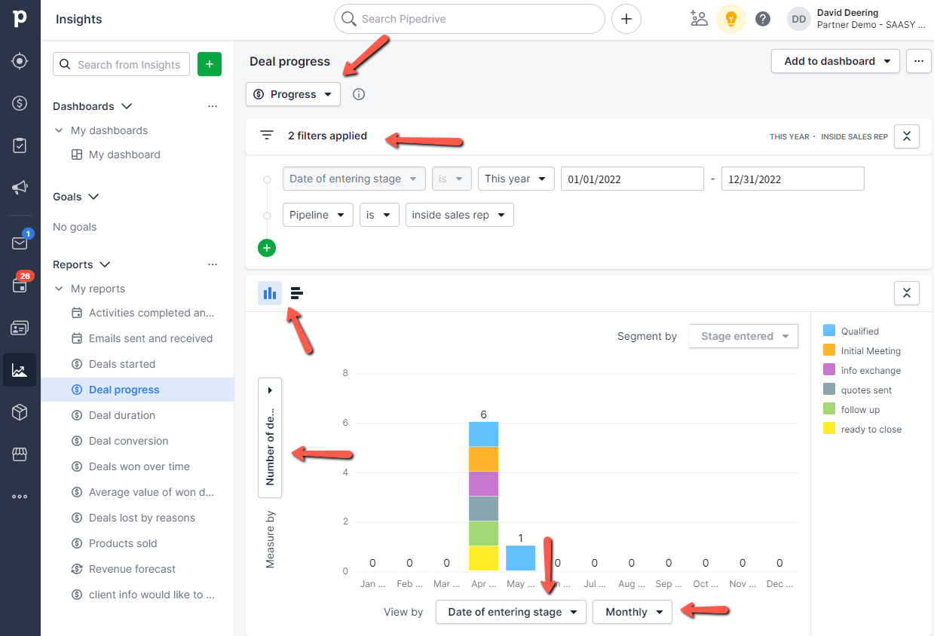Open the Pipeline row's 'is' operator dropdown
Screen dimensions: 934x636
(x=379, y=215)
